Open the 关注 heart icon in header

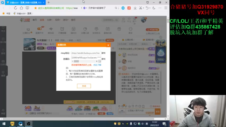129,20
